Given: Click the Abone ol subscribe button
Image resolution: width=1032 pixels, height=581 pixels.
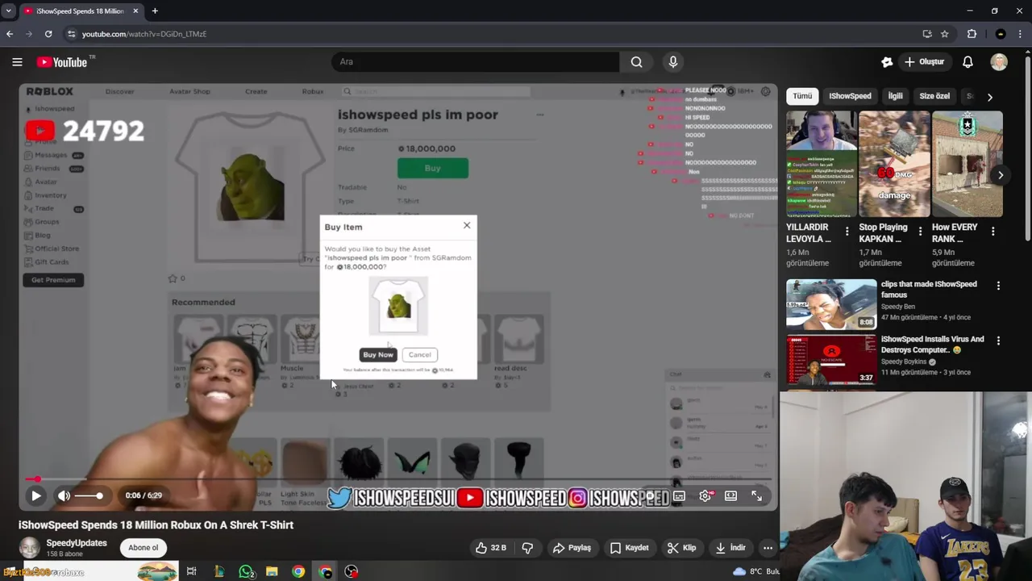Looking at the screenshot, I should 144,548.
